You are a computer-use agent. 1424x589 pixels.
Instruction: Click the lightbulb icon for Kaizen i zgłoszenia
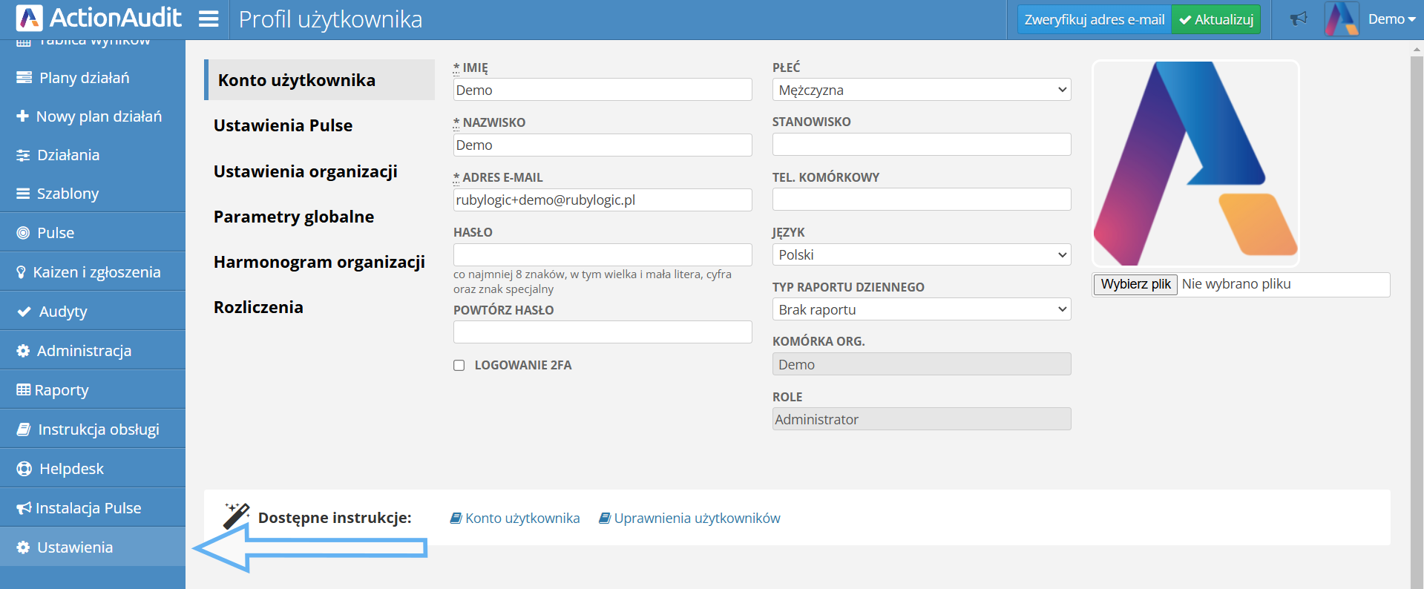(x=22, y=272)
